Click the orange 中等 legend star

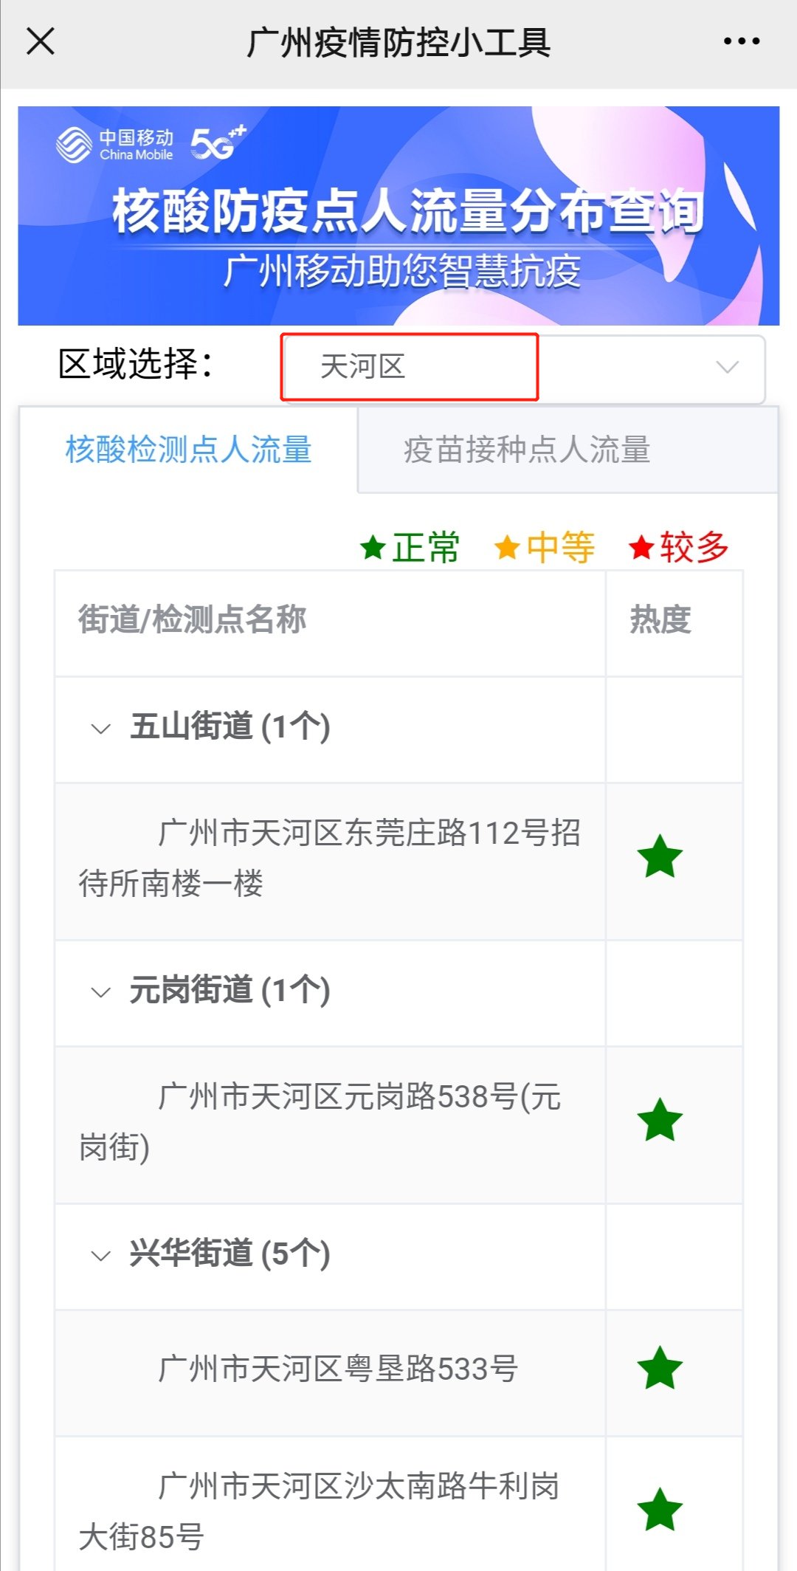507,548
